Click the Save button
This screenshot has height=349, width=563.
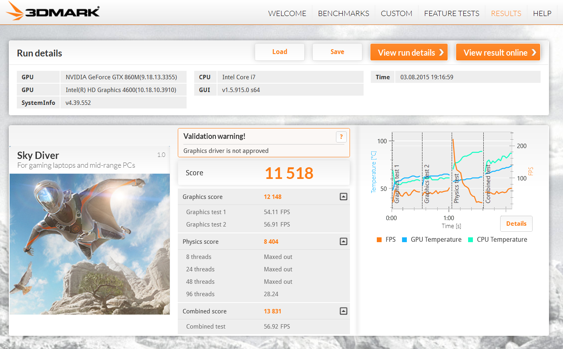click(337, 52)
